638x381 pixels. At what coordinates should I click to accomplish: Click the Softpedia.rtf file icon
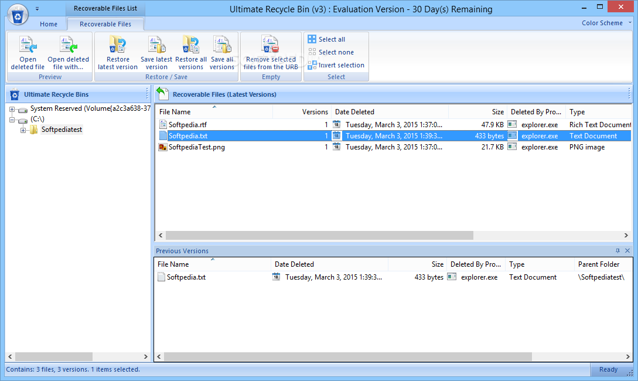[x=163, y=124]
